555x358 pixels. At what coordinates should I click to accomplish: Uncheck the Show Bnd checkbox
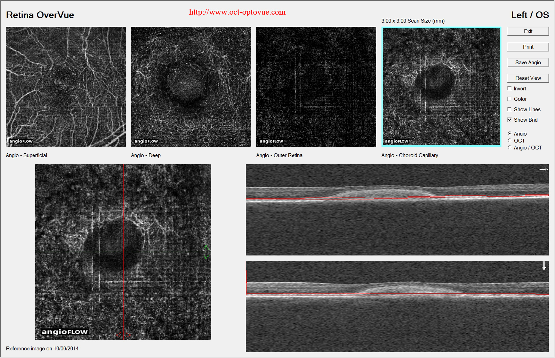tap(509, 120)
